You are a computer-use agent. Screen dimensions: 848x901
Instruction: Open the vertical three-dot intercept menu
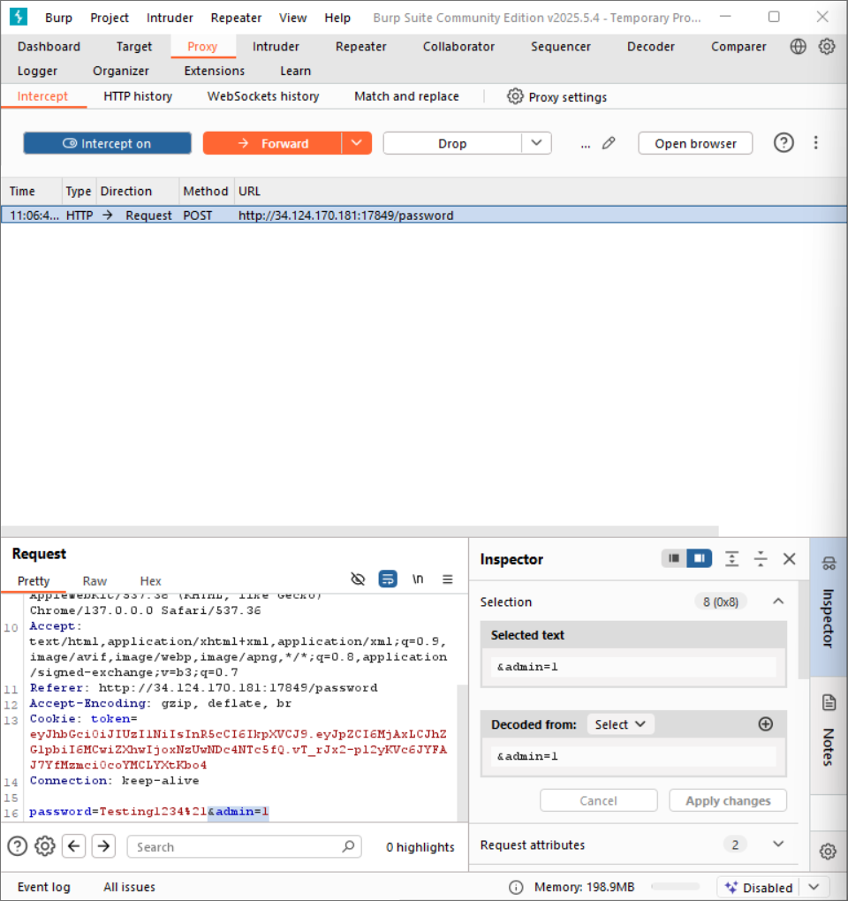point(816,142)
